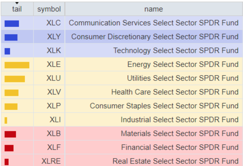243x166 pixels.
Task: Click the symbol column header
Action: 49,9
